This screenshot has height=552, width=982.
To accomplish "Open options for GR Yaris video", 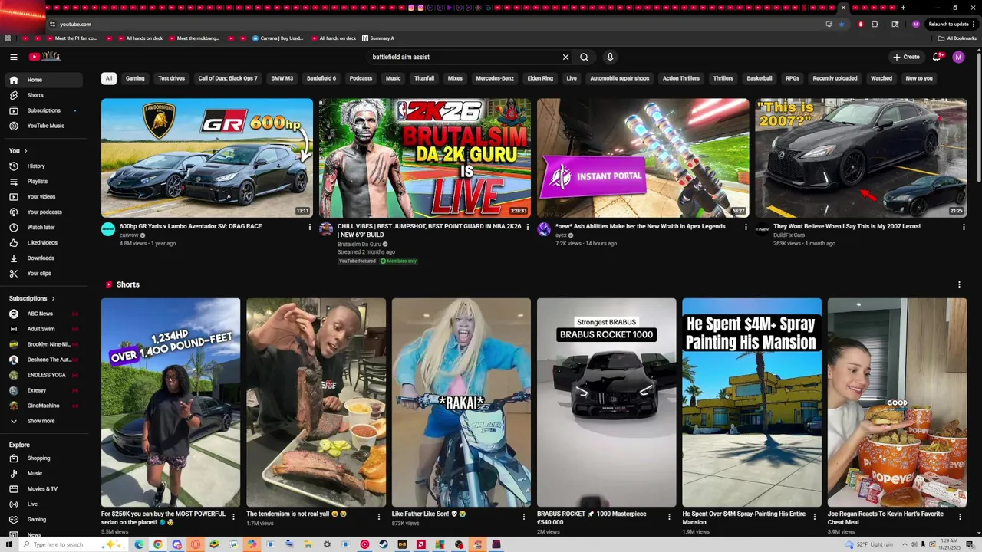I will [310, 227].
